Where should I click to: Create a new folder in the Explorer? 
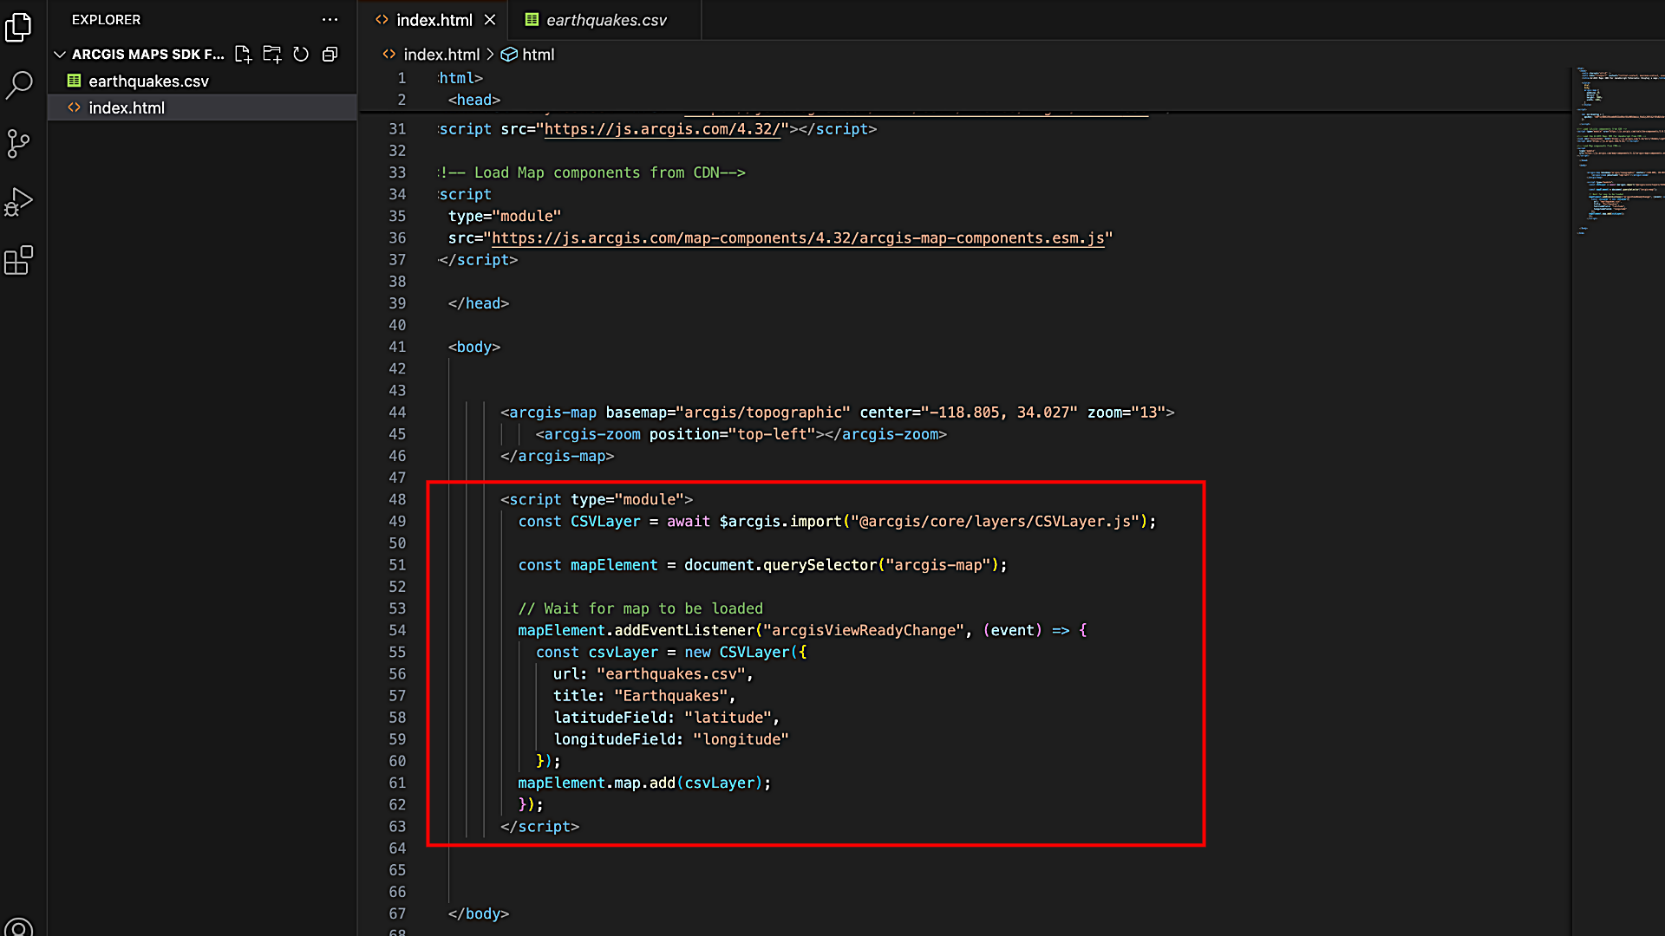[271, 54]
